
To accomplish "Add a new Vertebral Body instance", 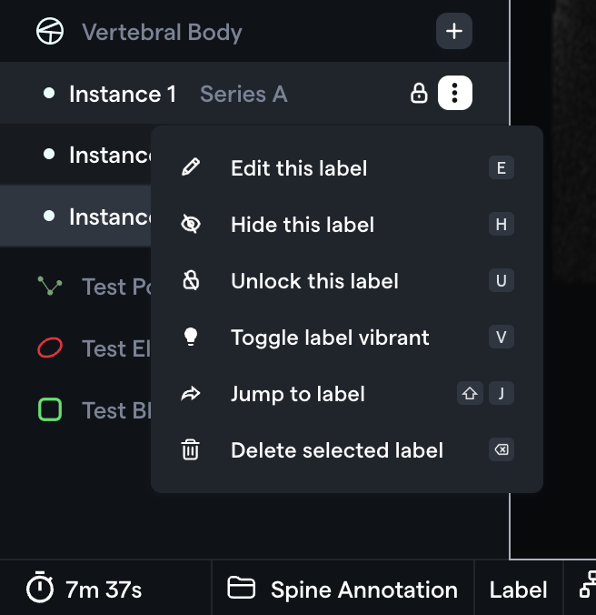I will [454, 31].
